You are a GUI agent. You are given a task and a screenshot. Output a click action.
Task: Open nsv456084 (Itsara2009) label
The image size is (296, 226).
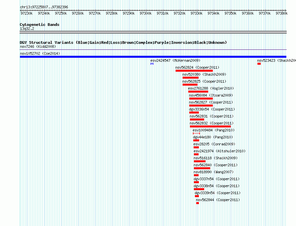coord(211,95)
